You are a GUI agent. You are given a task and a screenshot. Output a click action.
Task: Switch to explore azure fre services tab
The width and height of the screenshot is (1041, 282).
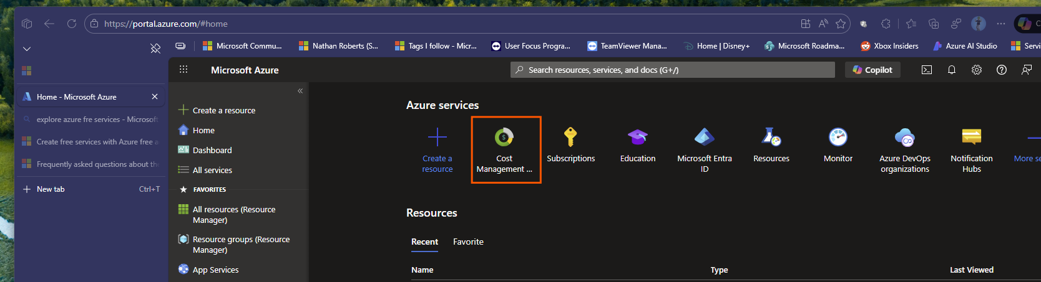(x=90, y=120)
